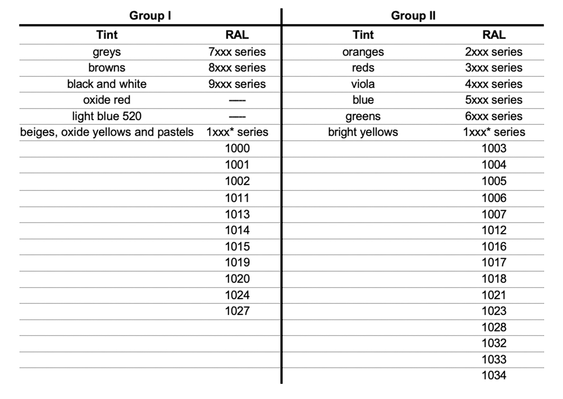Click the Group I header
Viewport: 563px width, 399px height.
pyautogui.click(x=150, y=16)
